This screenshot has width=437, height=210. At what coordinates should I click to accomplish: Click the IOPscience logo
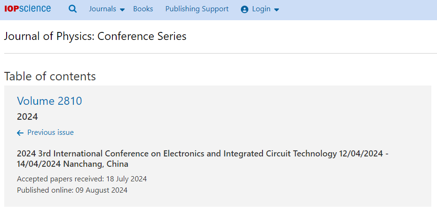pyautogui.click(x=28, y=8)
